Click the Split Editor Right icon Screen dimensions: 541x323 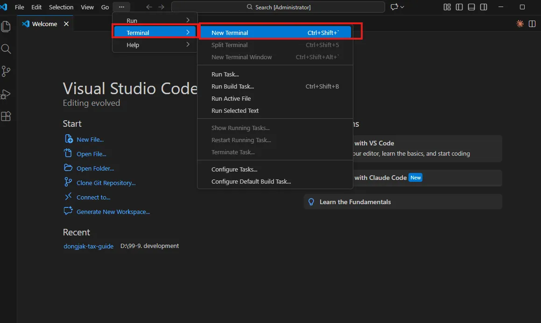click(x=532, y=24)
